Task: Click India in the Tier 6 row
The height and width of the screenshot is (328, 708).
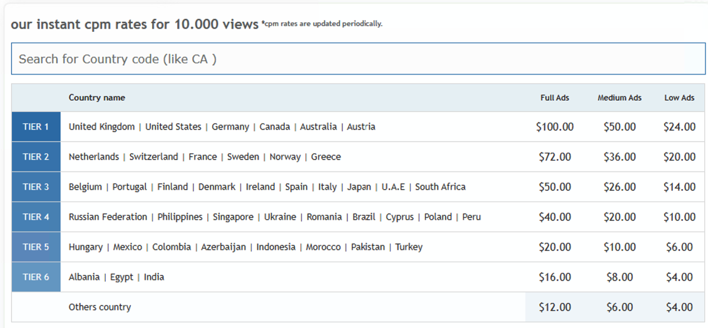Action: (154, 277)
